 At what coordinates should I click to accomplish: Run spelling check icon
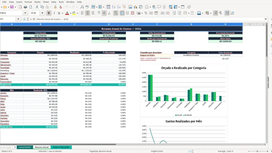87,7
